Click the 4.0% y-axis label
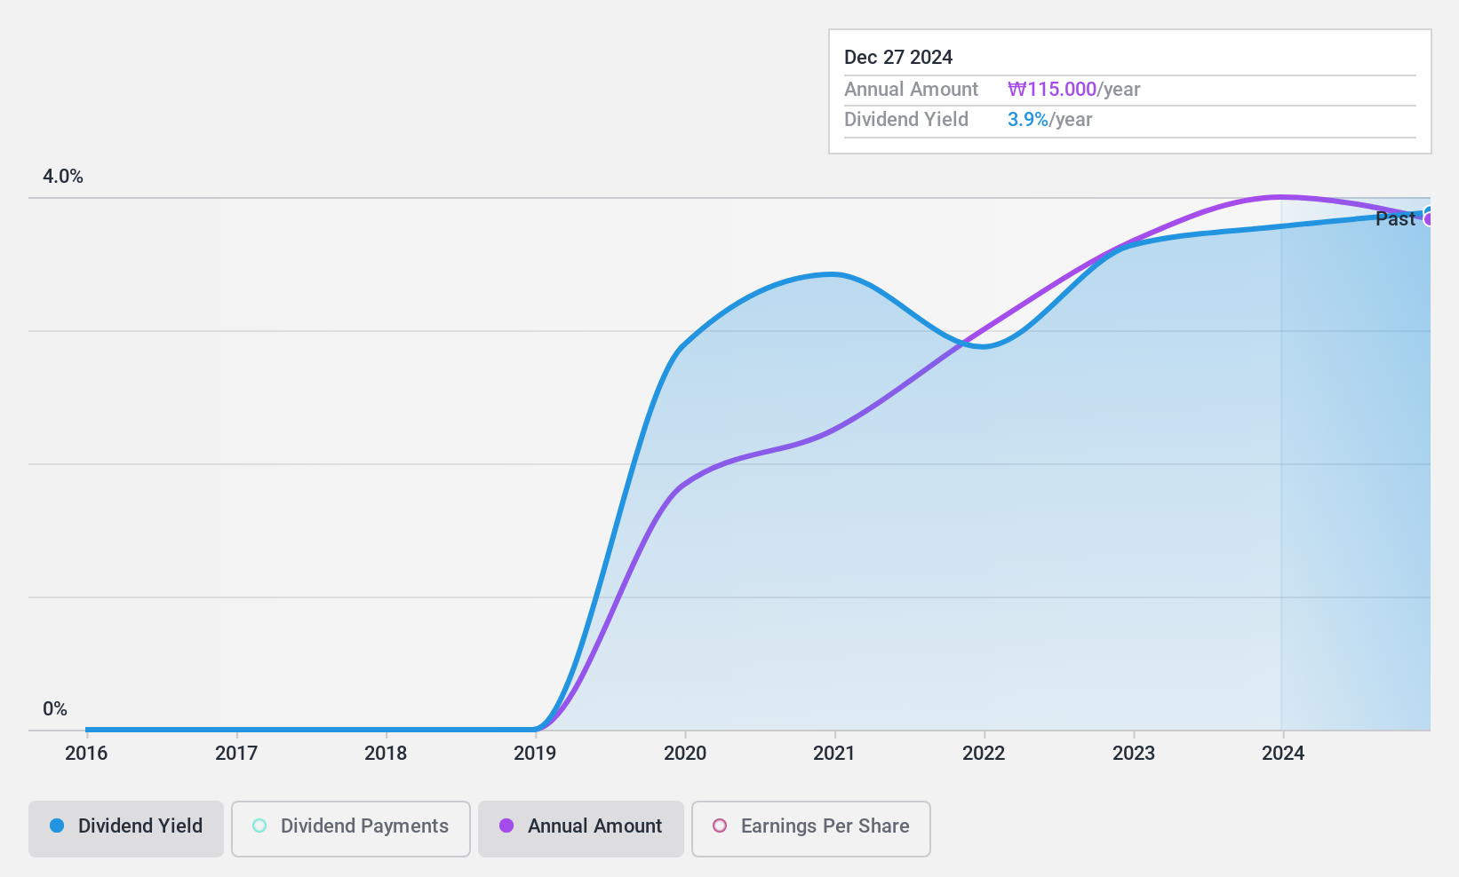Viewport: 1459px width, 877px height. click(63, 177)
